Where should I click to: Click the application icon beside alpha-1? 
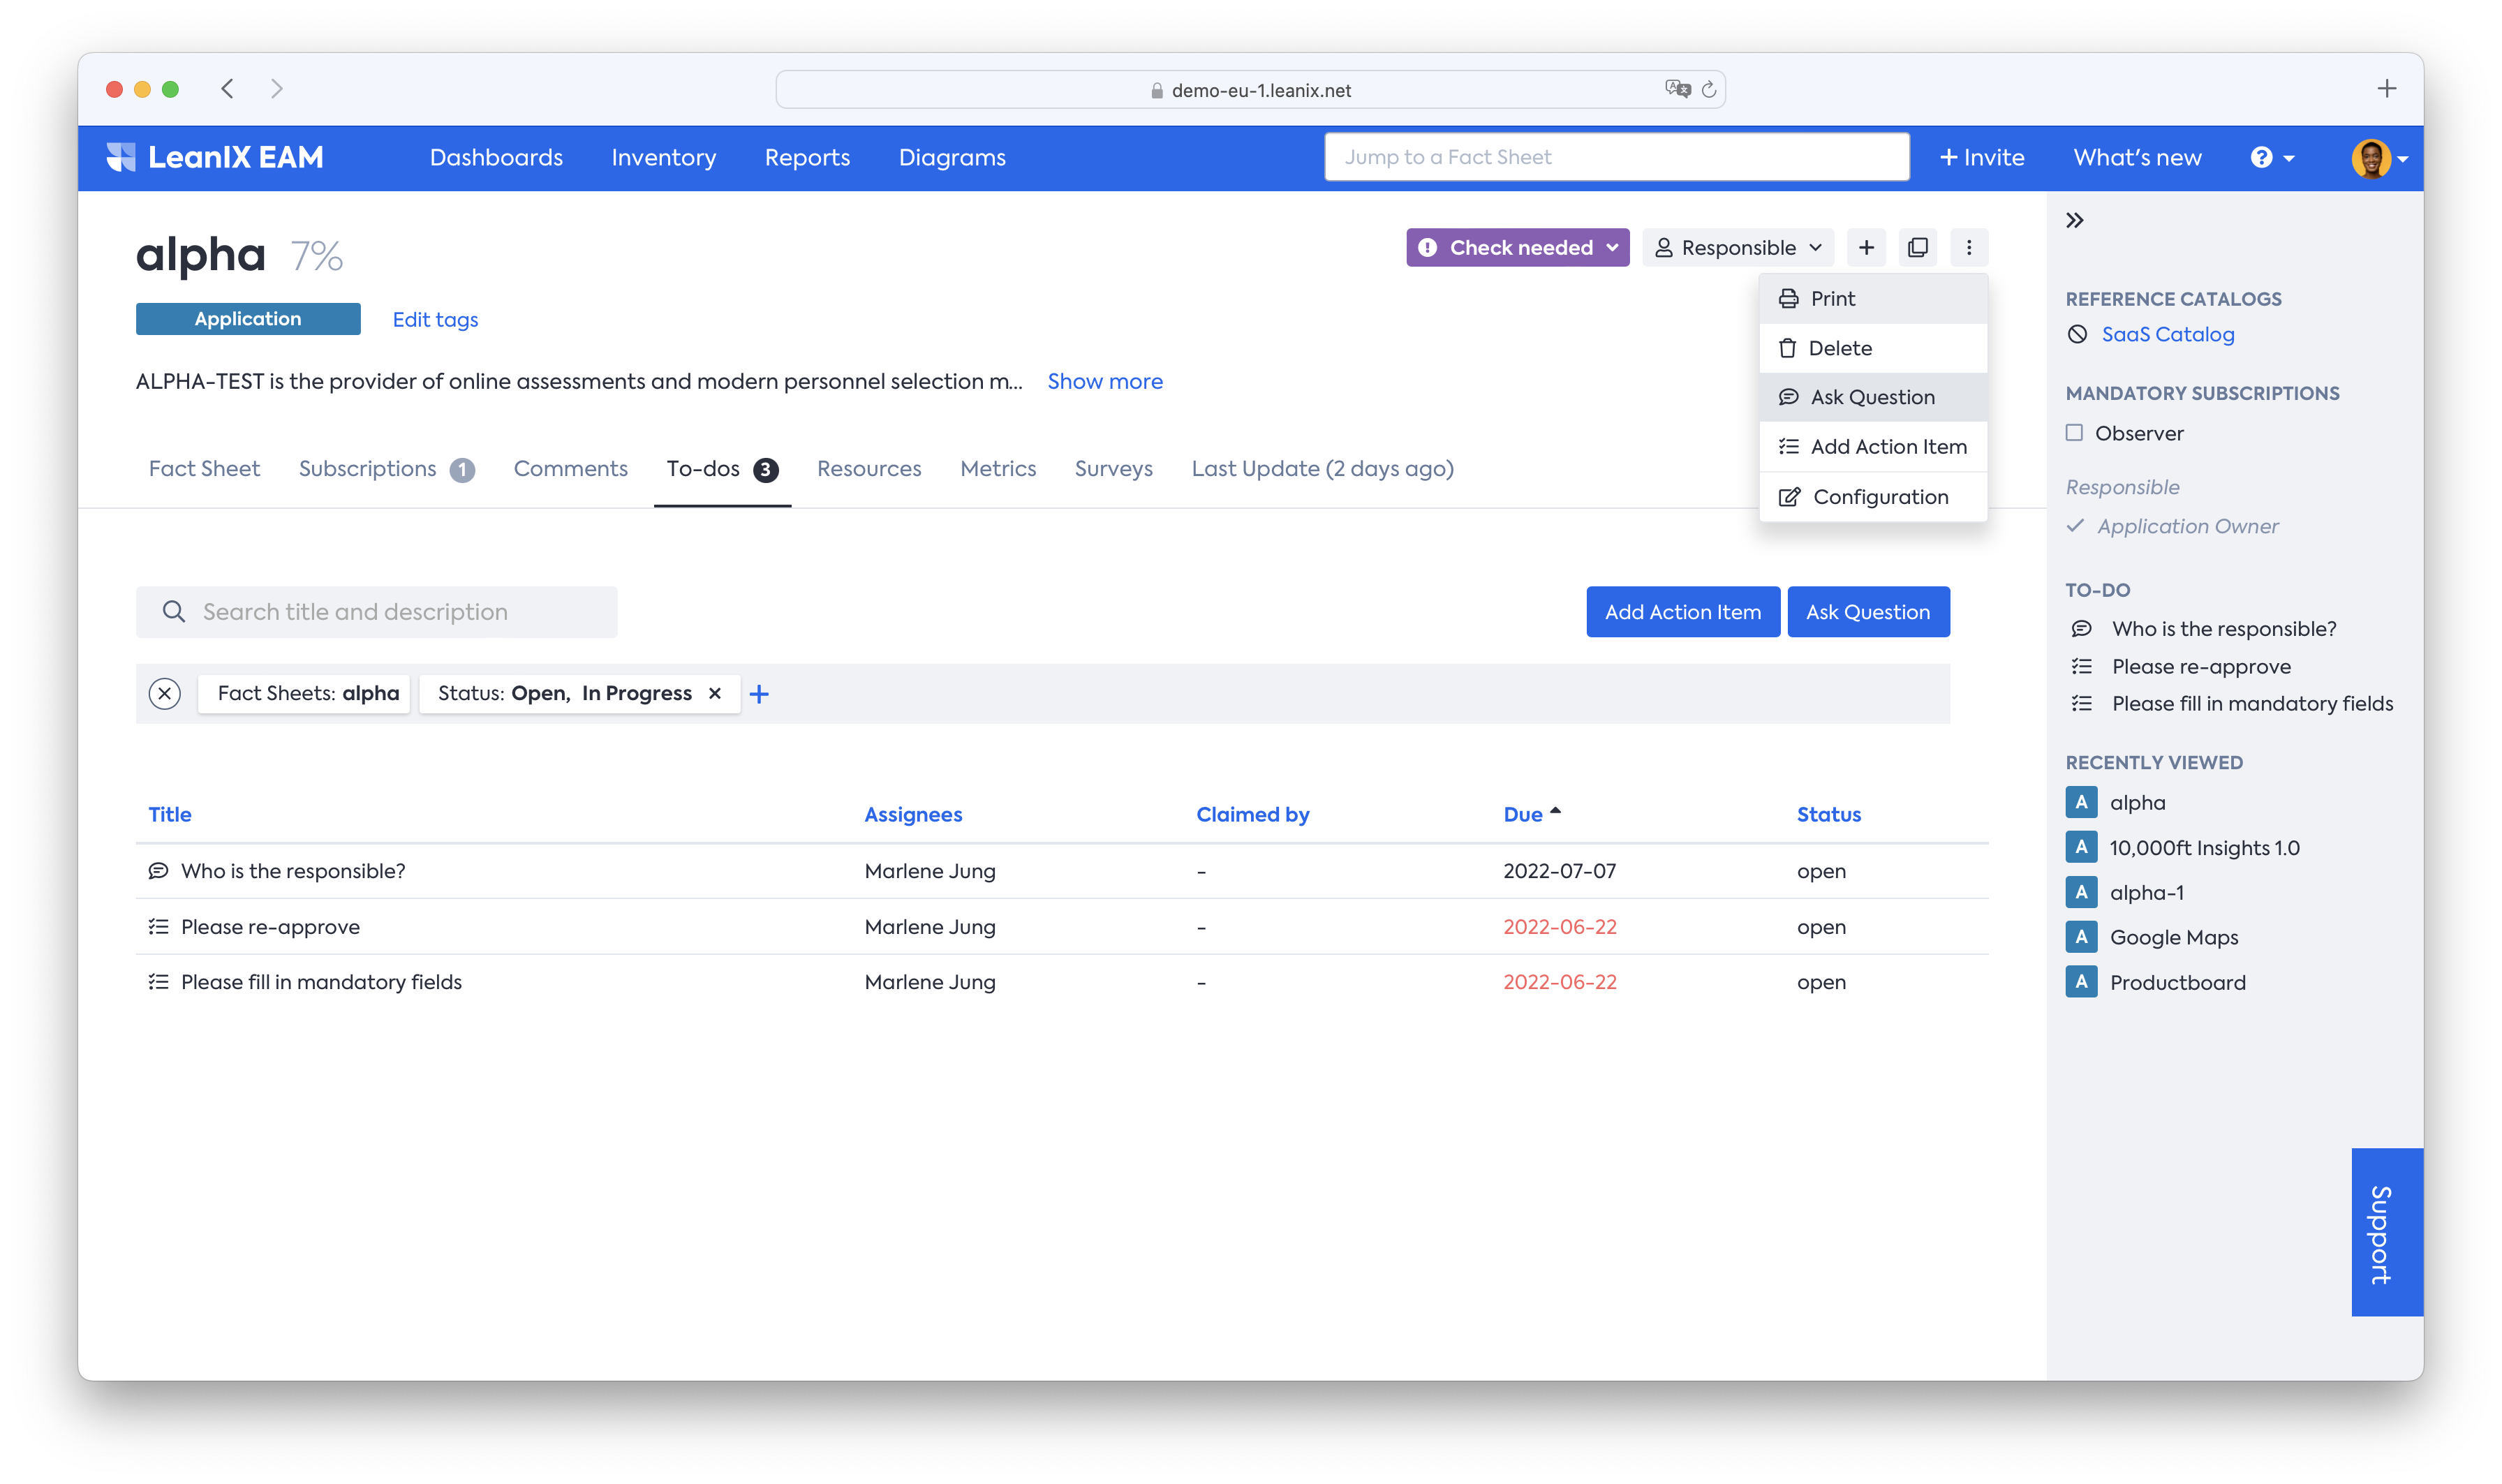click(2081, 892)
